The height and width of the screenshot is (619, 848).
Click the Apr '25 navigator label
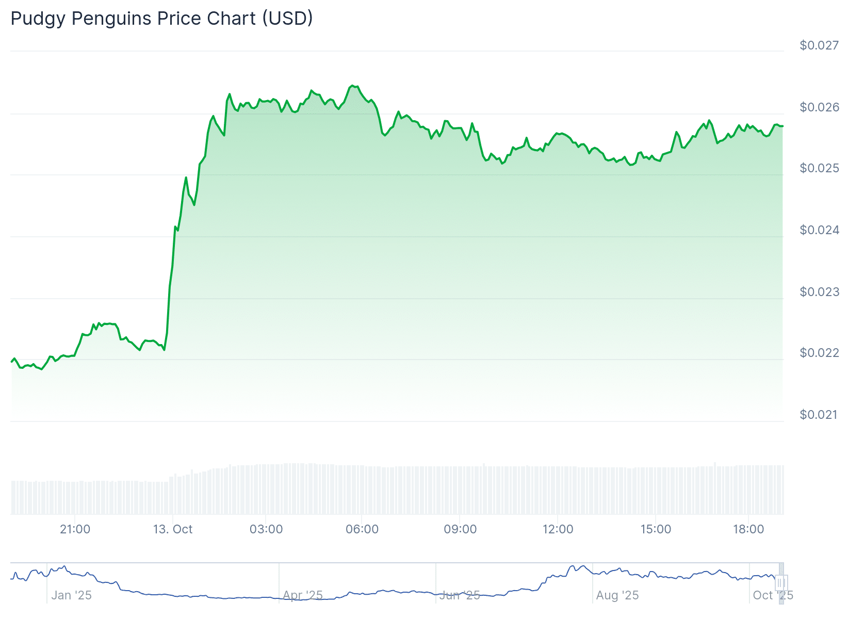[303, 595]
